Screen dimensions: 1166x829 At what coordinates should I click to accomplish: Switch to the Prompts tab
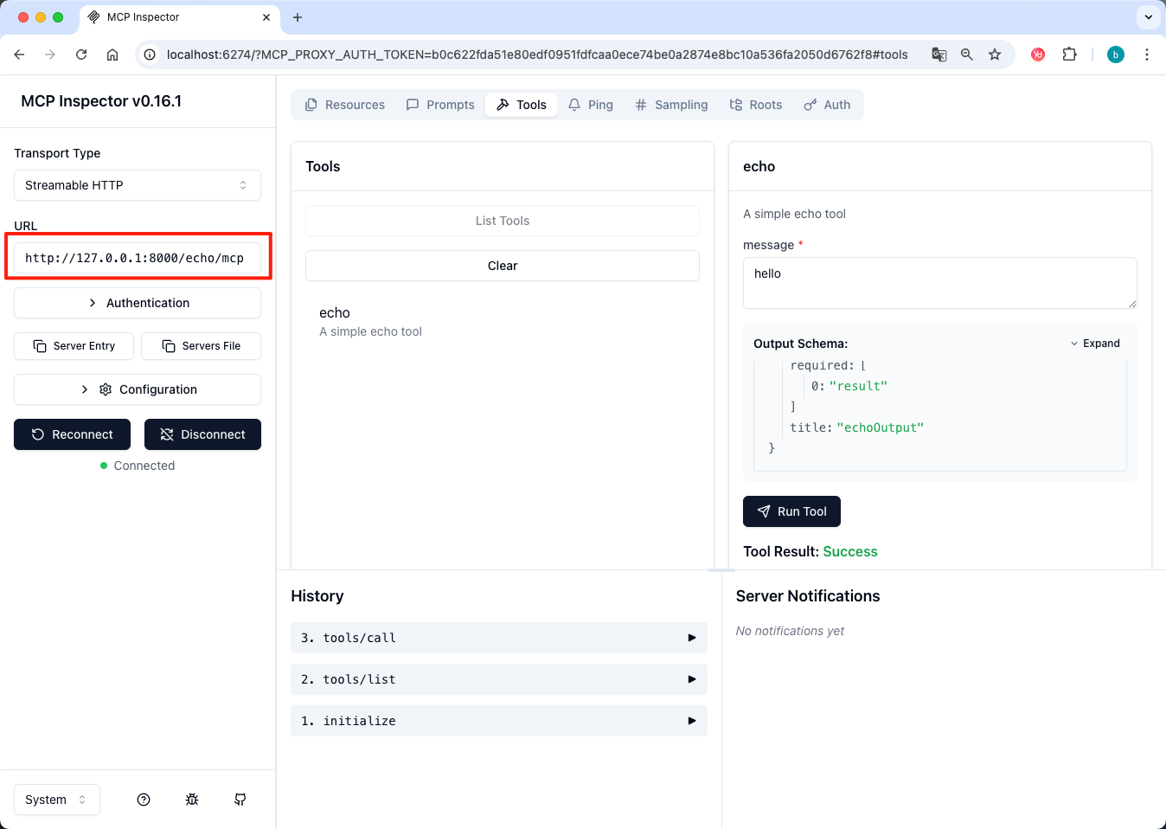(x=440, y=105)
